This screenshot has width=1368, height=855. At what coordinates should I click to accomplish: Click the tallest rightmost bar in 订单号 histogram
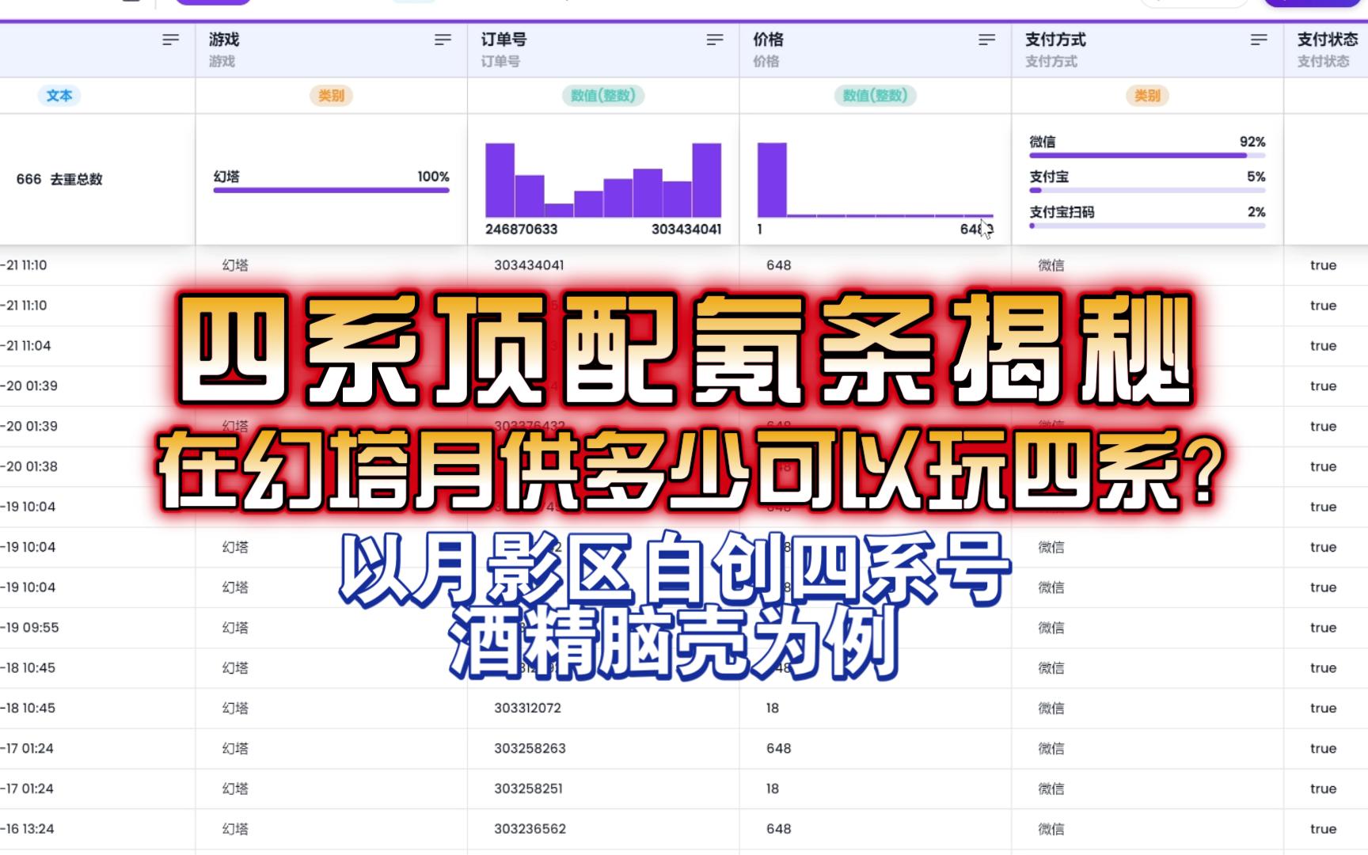coord(707,180)
